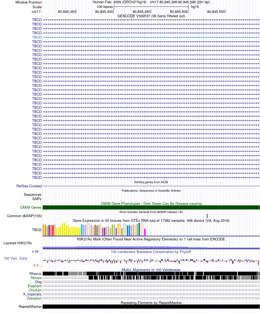Click the 100 Vert. Cons label
Viewport: 260px width, 313px height.
tap(15, 259)
